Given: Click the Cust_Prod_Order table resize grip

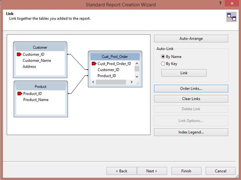Looking at the screenshot, I should click(x=137, y=82).
